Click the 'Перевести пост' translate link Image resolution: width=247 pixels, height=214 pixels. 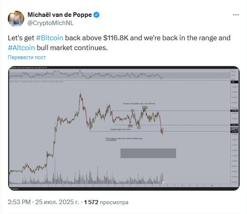pyautogui.click(x=27, y=58)
